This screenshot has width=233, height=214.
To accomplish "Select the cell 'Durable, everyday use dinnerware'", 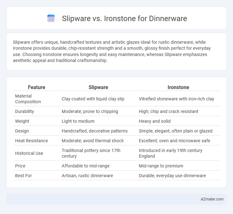I will pyautogui.click(x=172, y=176).
